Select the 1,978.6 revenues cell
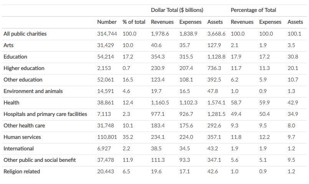This screenshot has width=309, height=184. [x=160, y=34]
